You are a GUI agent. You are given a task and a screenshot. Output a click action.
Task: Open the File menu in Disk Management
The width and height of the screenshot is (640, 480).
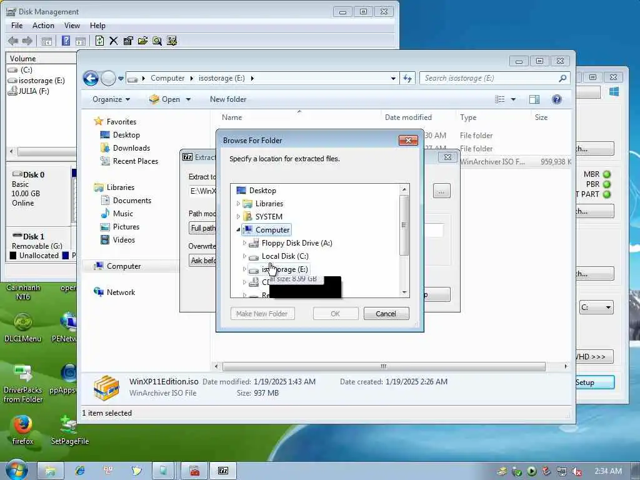(x=17, y=26)
